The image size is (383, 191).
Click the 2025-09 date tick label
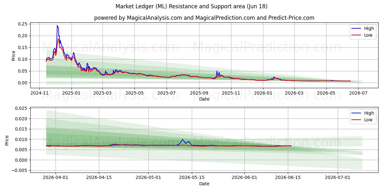point(199,93)
